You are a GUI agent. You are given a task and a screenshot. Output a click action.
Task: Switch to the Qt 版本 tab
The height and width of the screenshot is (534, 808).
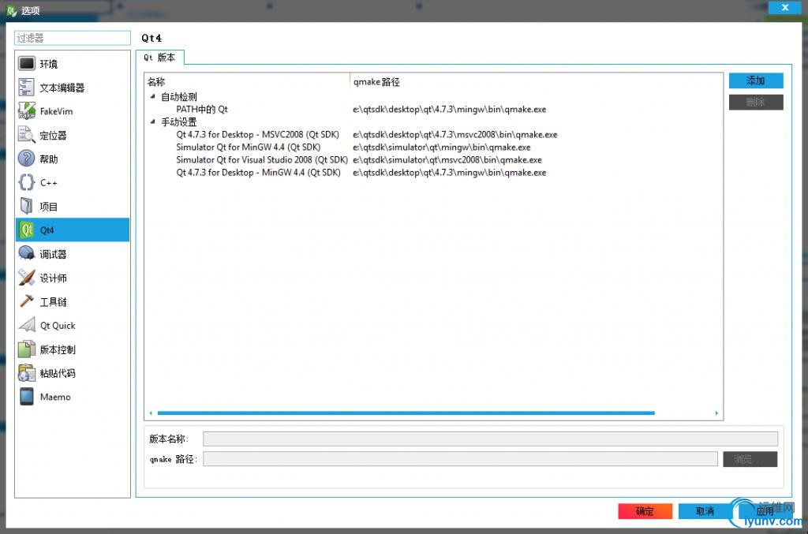(159, 57)
